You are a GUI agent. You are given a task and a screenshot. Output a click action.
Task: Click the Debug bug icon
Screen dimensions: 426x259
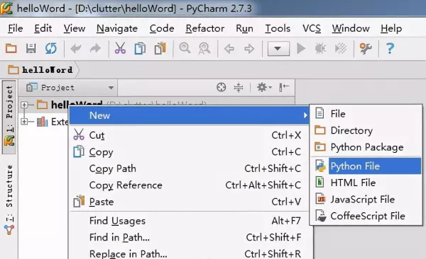coord(320,49)
